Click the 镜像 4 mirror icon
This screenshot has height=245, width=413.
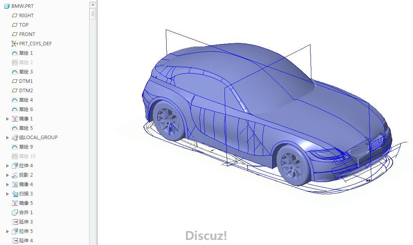tap(15, 184)
